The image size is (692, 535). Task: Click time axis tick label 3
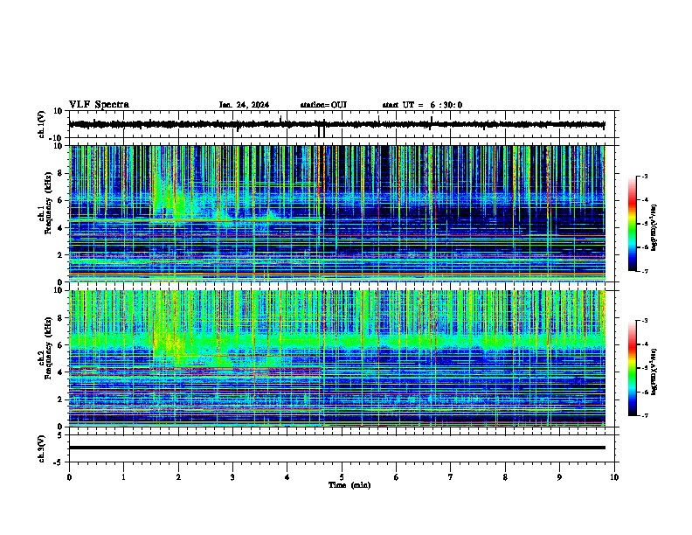(232, 477)
